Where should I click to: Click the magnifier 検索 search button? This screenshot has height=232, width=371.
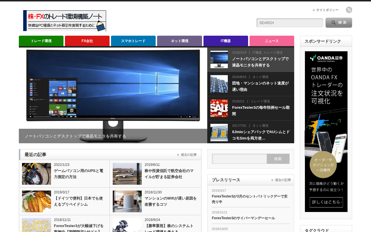pos(339,23)
